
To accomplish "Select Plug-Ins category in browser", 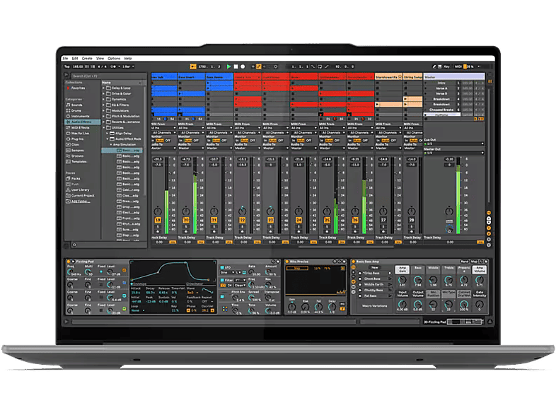I will 77,139.
